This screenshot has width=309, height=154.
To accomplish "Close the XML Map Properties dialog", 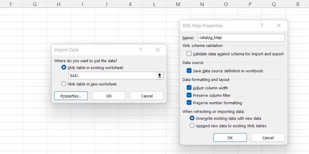I will pyautogui.click(x=279, y=26).
